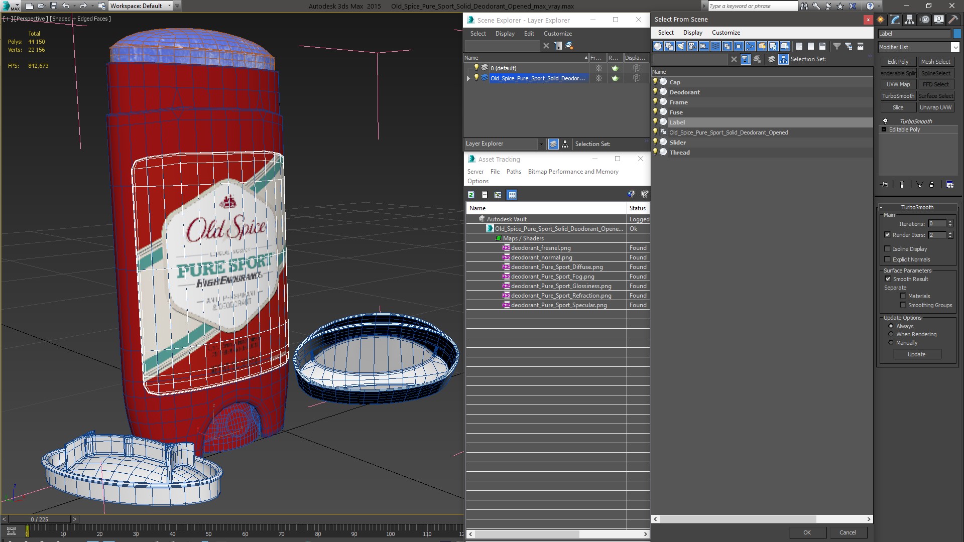
Task: Click Invert Selection icon in Select From Scene
Action: pos(822,46)
